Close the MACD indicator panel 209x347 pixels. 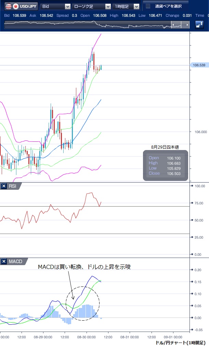click(4, 262)
